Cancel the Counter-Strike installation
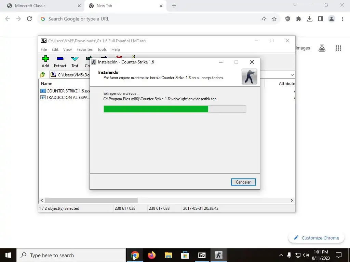 pyautogui.click(x=243, y=182)
